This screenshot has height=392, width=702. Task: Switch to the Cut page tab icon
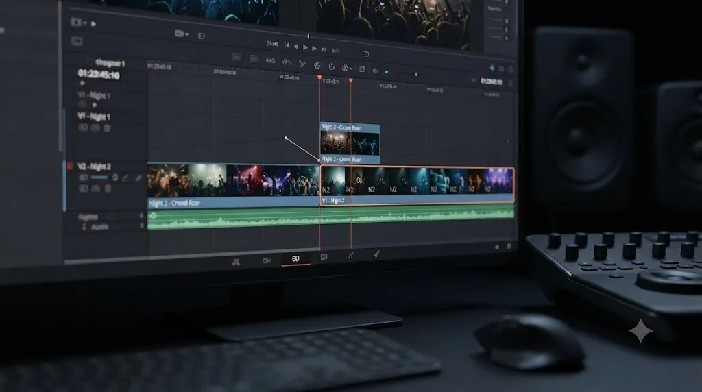236,262
